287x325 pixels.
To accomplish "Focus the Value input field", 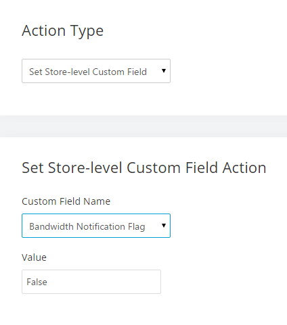I will click(x=91, y=282).
